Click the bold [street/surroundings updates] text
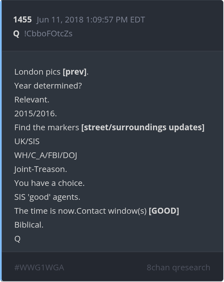Viewport: 224px width, 282px height. point(143,127)
